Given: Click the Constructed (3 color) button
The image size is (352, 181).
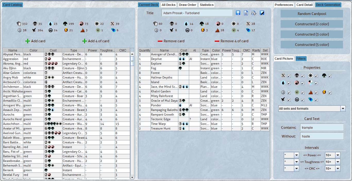Looking at the screenshot, I should (x=312, y=34).
